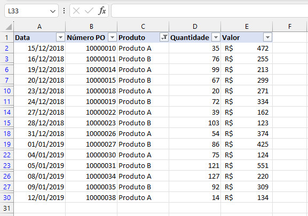
Task: Select value cell R$ 551
Action: pyautogui.click(x=247, y=165)
